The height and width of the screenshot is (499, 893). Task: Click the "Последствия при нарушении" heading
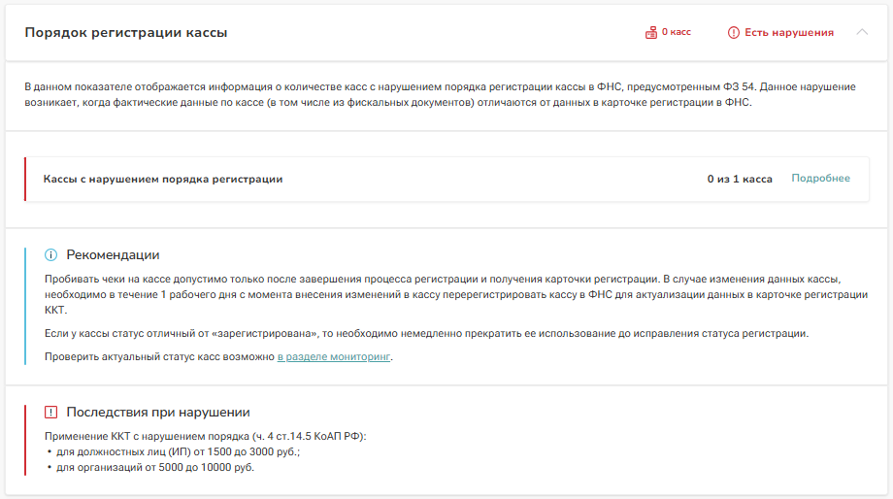tap(158, 413)
